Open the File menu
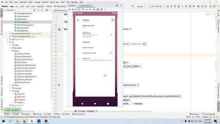 coord(6,2)
